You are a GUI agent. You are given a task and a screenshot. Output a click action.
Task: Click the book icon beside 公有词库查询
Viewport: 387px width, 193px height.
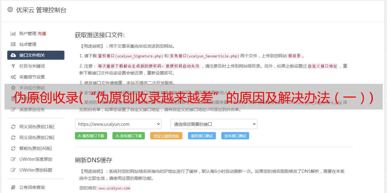(x=13, y=187)
